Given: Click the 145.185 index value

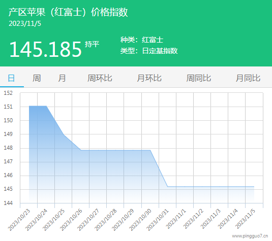Looking at the screenshot, I should (x=45, y=49).
